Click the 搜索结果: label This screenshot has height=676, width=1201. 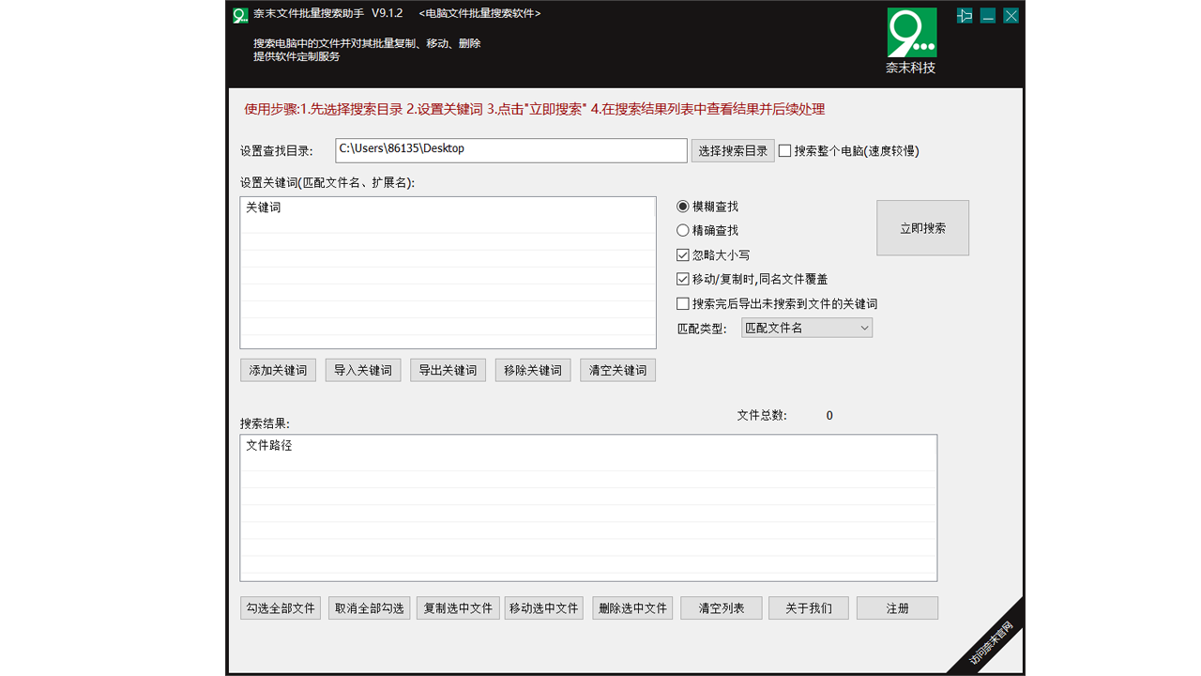[265, 423]
